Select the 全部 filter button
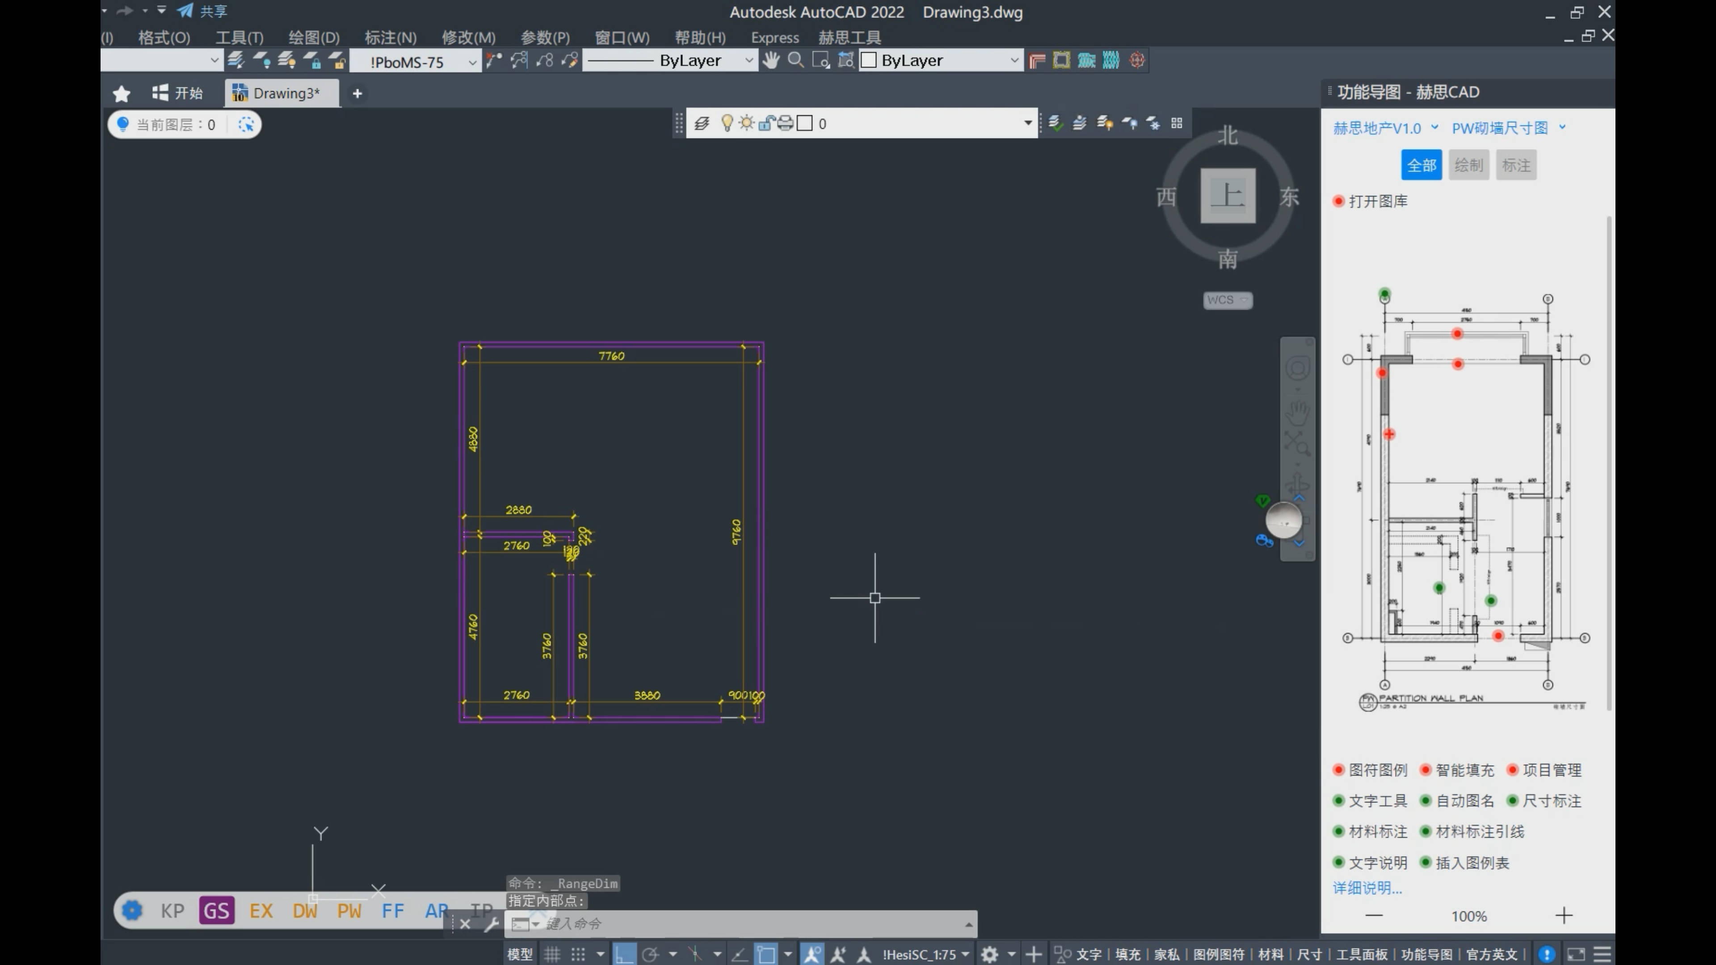Screen dimensions: 1716x965 pos(1422,165)
